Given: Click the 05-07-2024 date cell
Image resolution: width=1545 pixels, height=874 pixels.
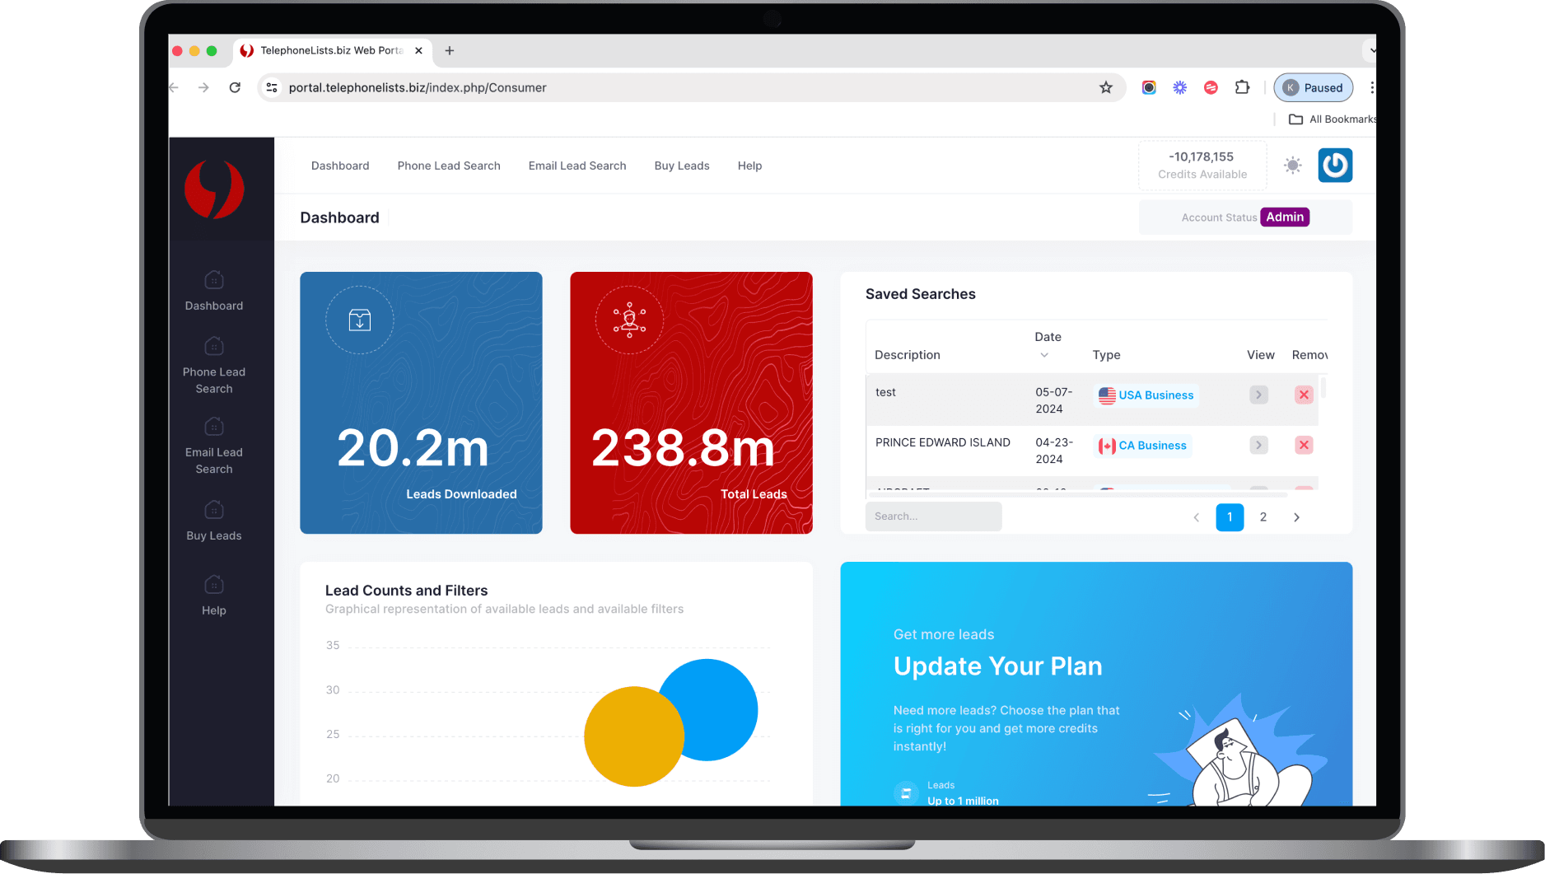Looking at the screenshot, I should 1053,400.
